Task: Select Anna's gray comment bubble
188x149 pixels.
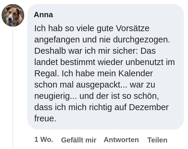Action: [105, 67]
